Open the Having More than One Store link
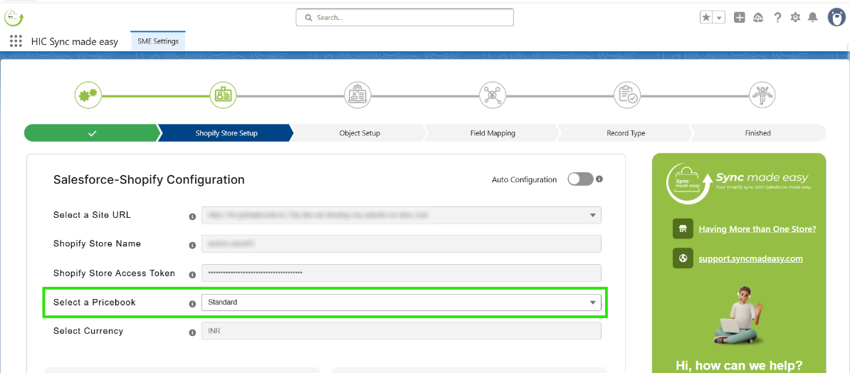The width and height of the screenshot is (850, 373). pos(757,228)
